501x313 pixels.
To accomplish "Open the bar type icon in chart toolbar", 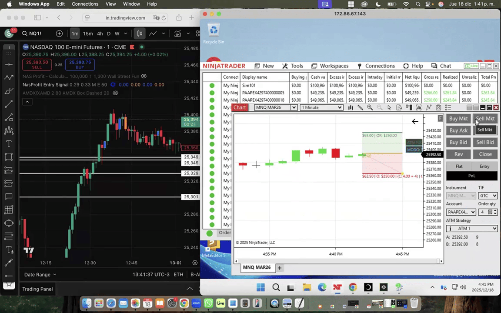I will point(351,108).
